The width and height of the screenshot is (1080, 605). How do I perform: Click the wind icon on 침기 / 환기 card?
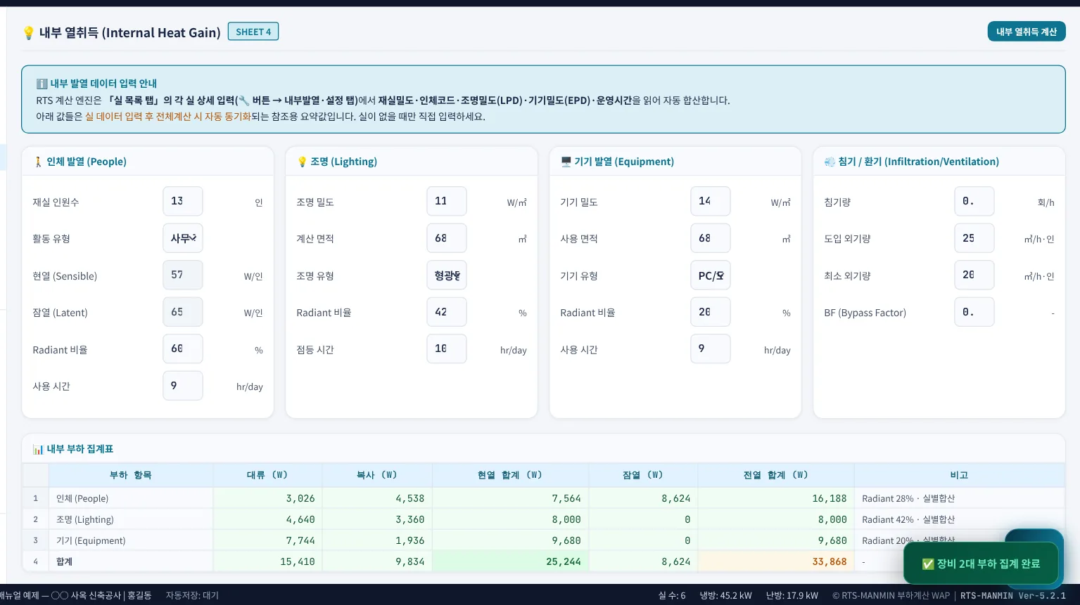pos(830,162)
